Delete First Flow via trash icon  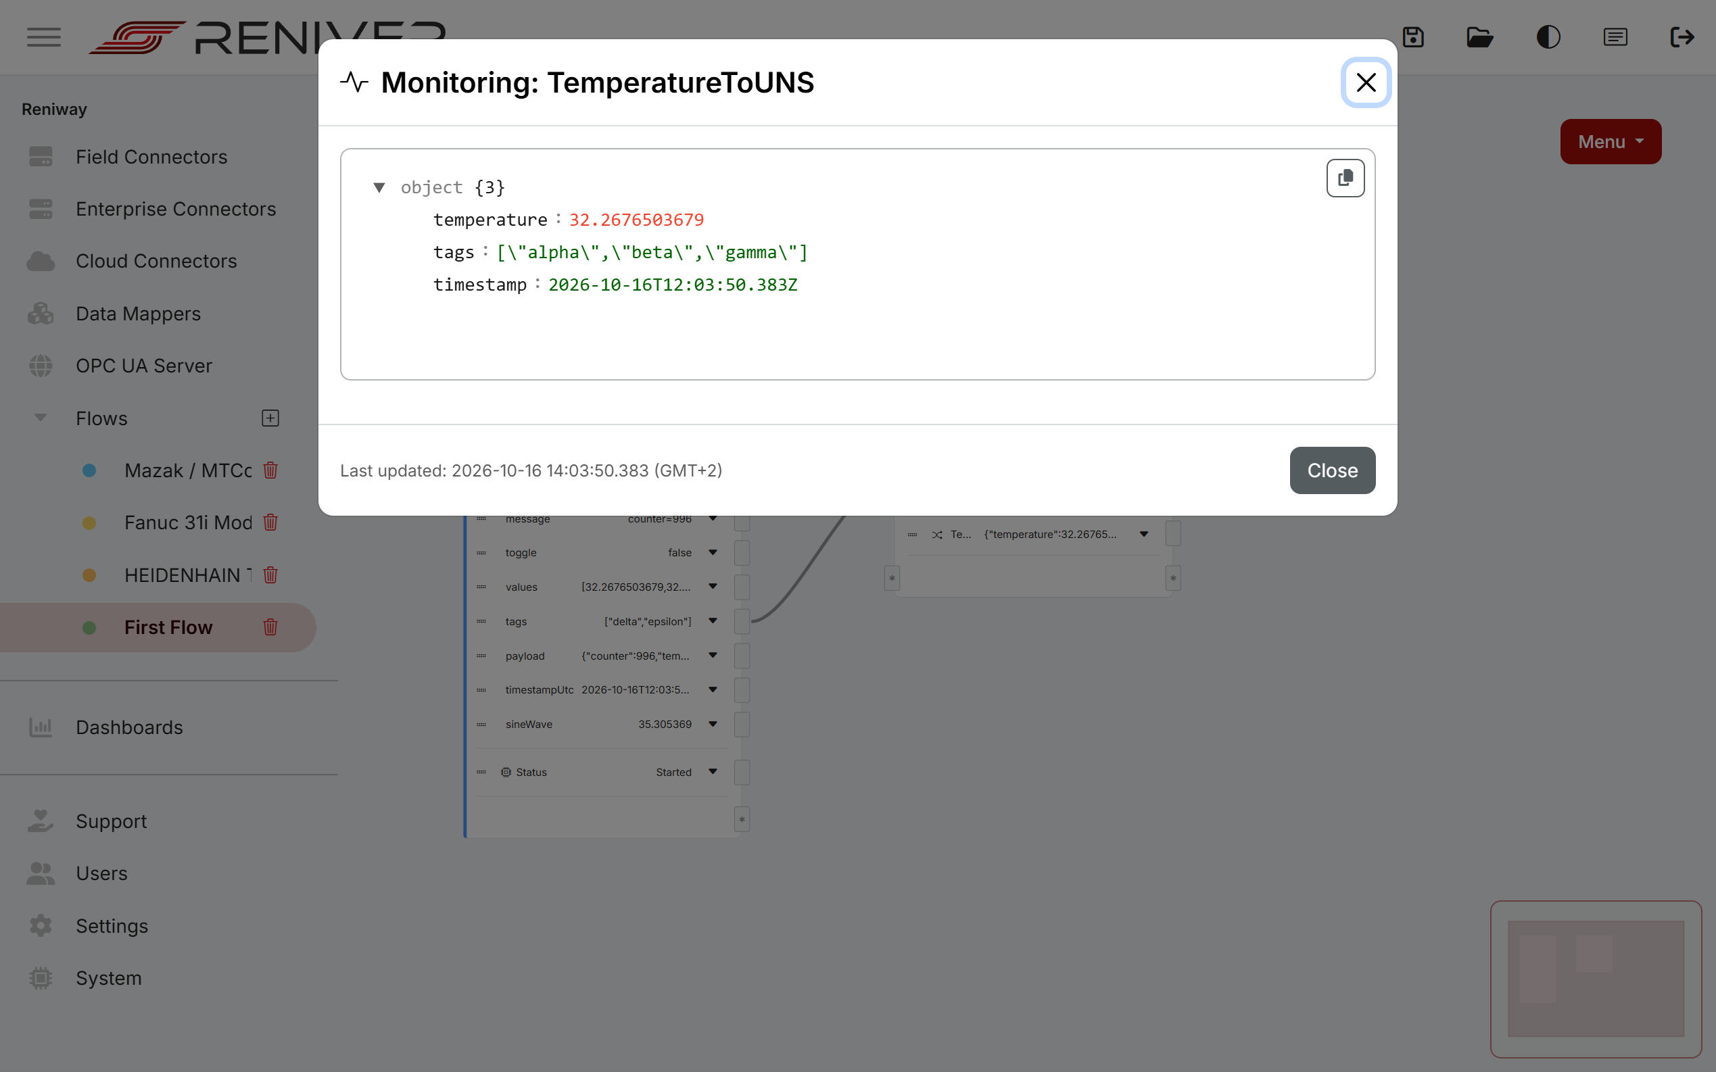coord(270,627)
